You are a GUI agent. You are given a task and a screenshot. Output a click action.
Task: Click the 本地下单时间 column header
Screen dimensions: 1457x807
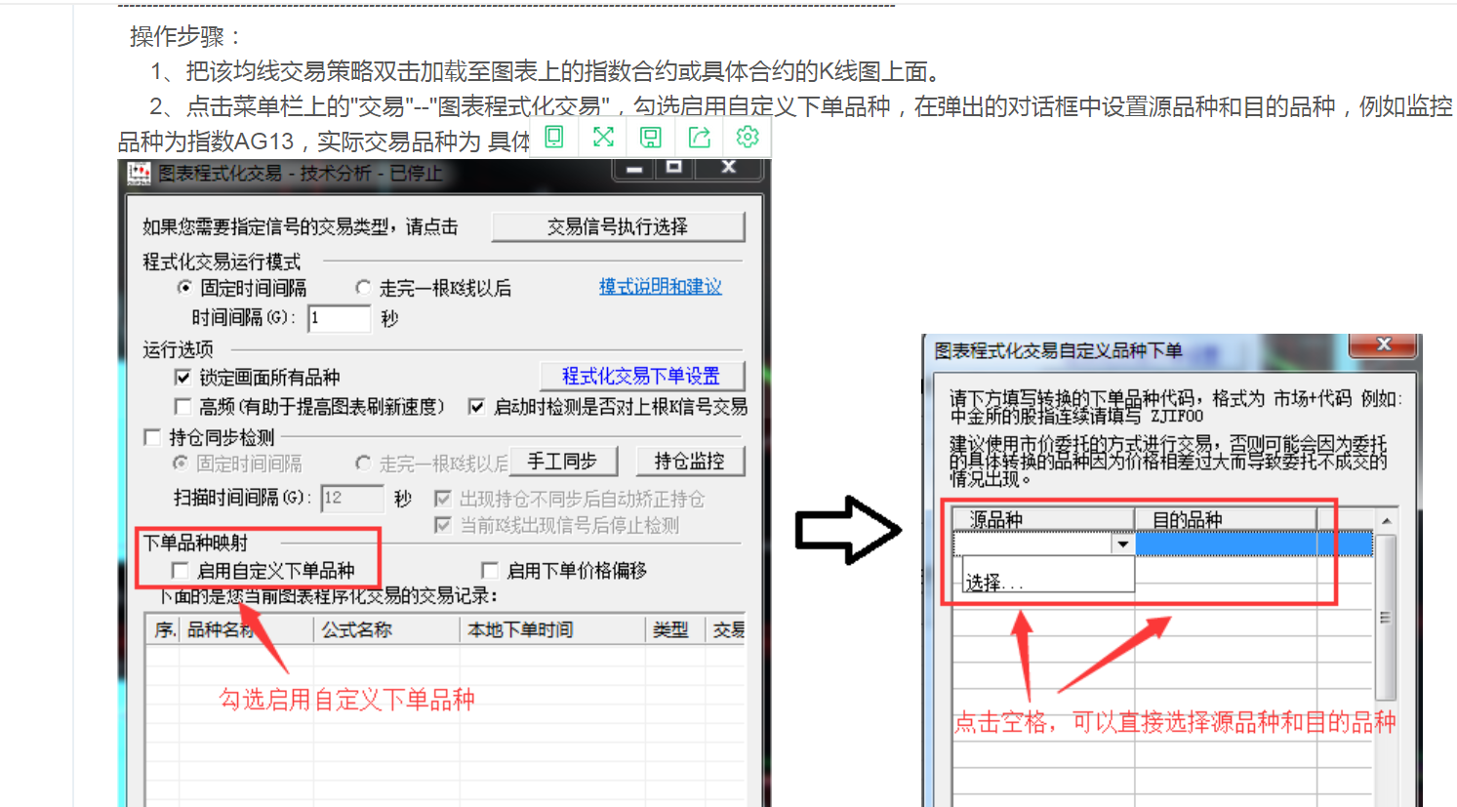(x=552, y=630)
